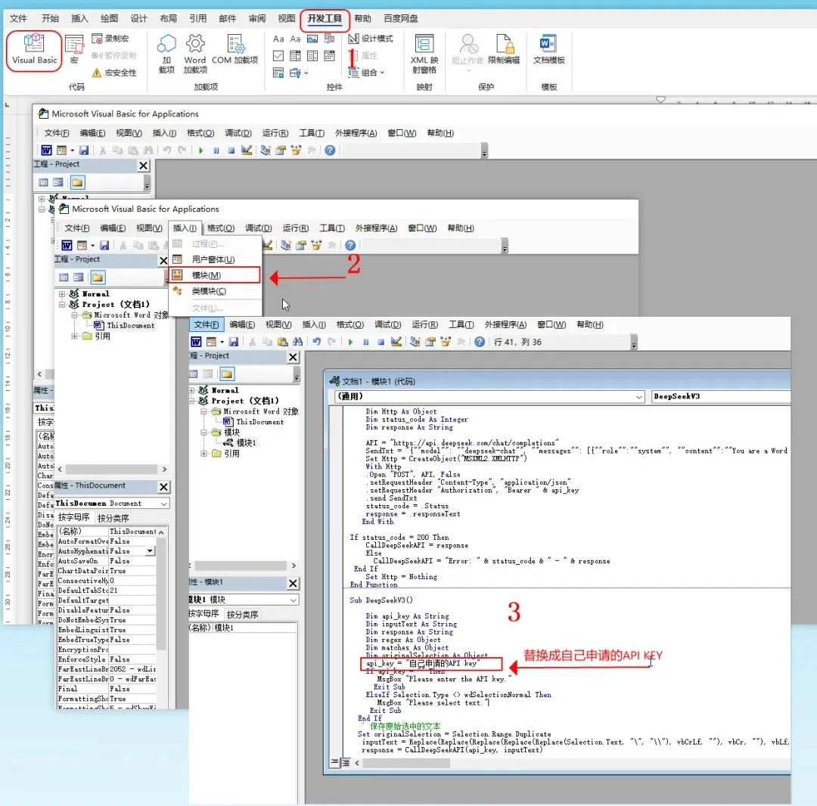Image resolution: width=817 pixels, height=806 pixels.
Task: Select ThisDocument in middle project tree
Action: tap(125, 325)
